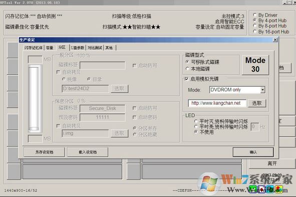This screenshot has width=296, height=197.
Task: Click the large Mode 30 button
Action: (255, 65)
